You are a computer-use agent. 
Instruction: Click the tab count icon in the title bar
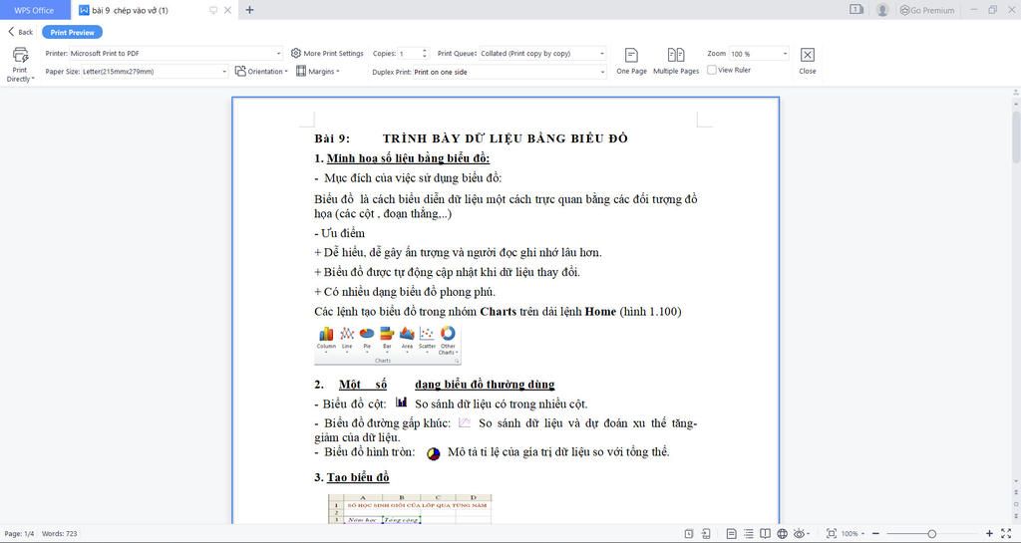[856, 10]
